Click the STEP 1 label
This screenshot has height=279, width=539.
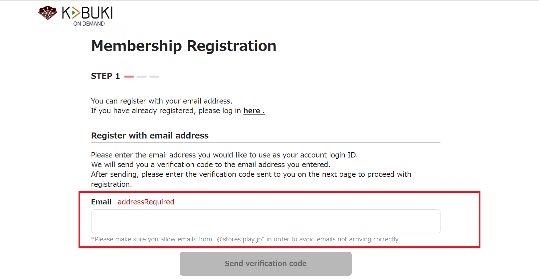pyautogui.click(x=105, y=76)
